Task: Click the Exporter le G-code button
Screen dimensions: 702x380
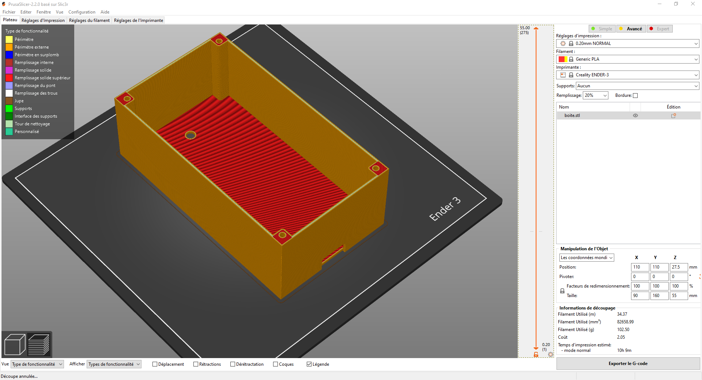Action: coord(628,364)
